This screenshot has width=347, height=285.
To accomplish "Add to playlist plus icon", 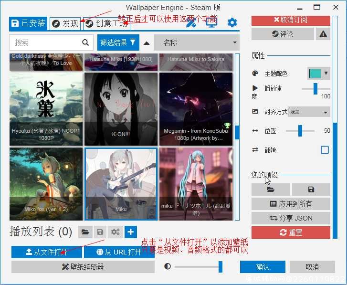I will click(131, 232).
